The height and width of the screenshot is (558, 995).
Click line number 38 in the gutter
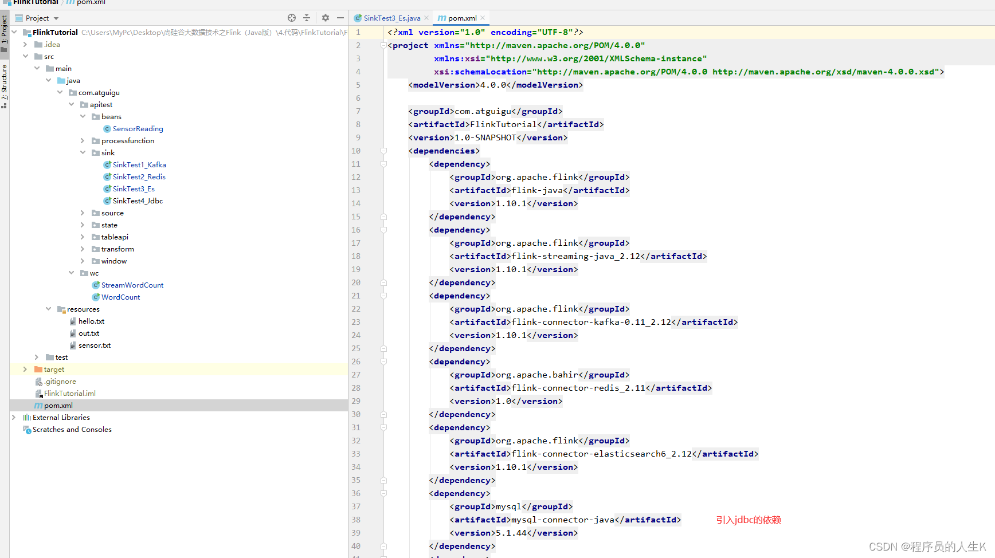click(x=356, y=520)
